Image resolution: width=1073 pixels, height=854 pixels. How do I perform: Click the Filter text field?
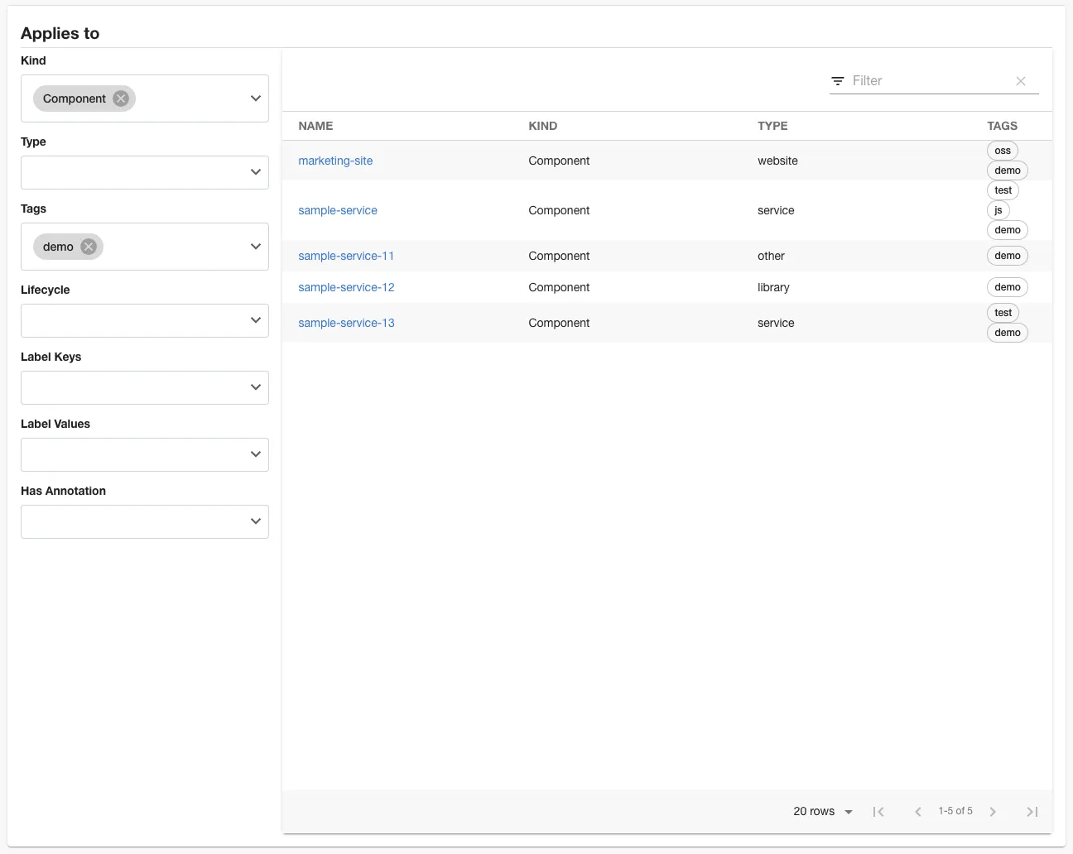[x=927, y=81]
